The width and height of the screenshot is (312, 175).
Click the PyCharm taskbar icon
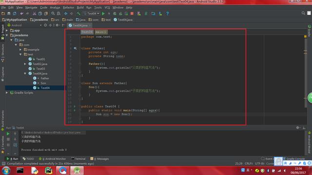[49, 171]
